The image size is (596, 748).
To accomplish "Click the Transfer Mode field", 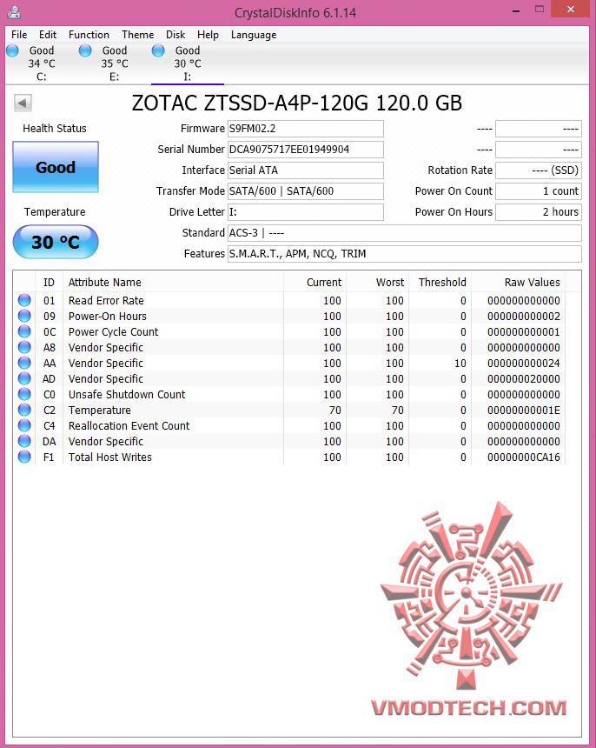I will click(x=305, y=191).
